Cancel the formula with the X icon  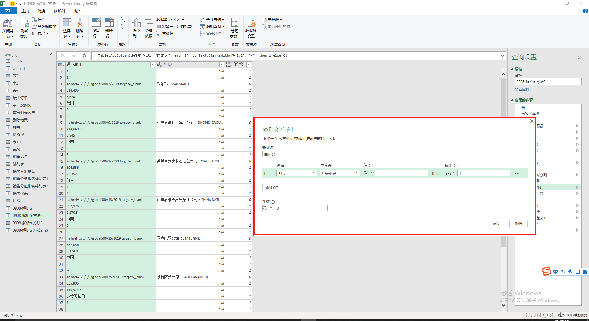(x=63, y=55)
